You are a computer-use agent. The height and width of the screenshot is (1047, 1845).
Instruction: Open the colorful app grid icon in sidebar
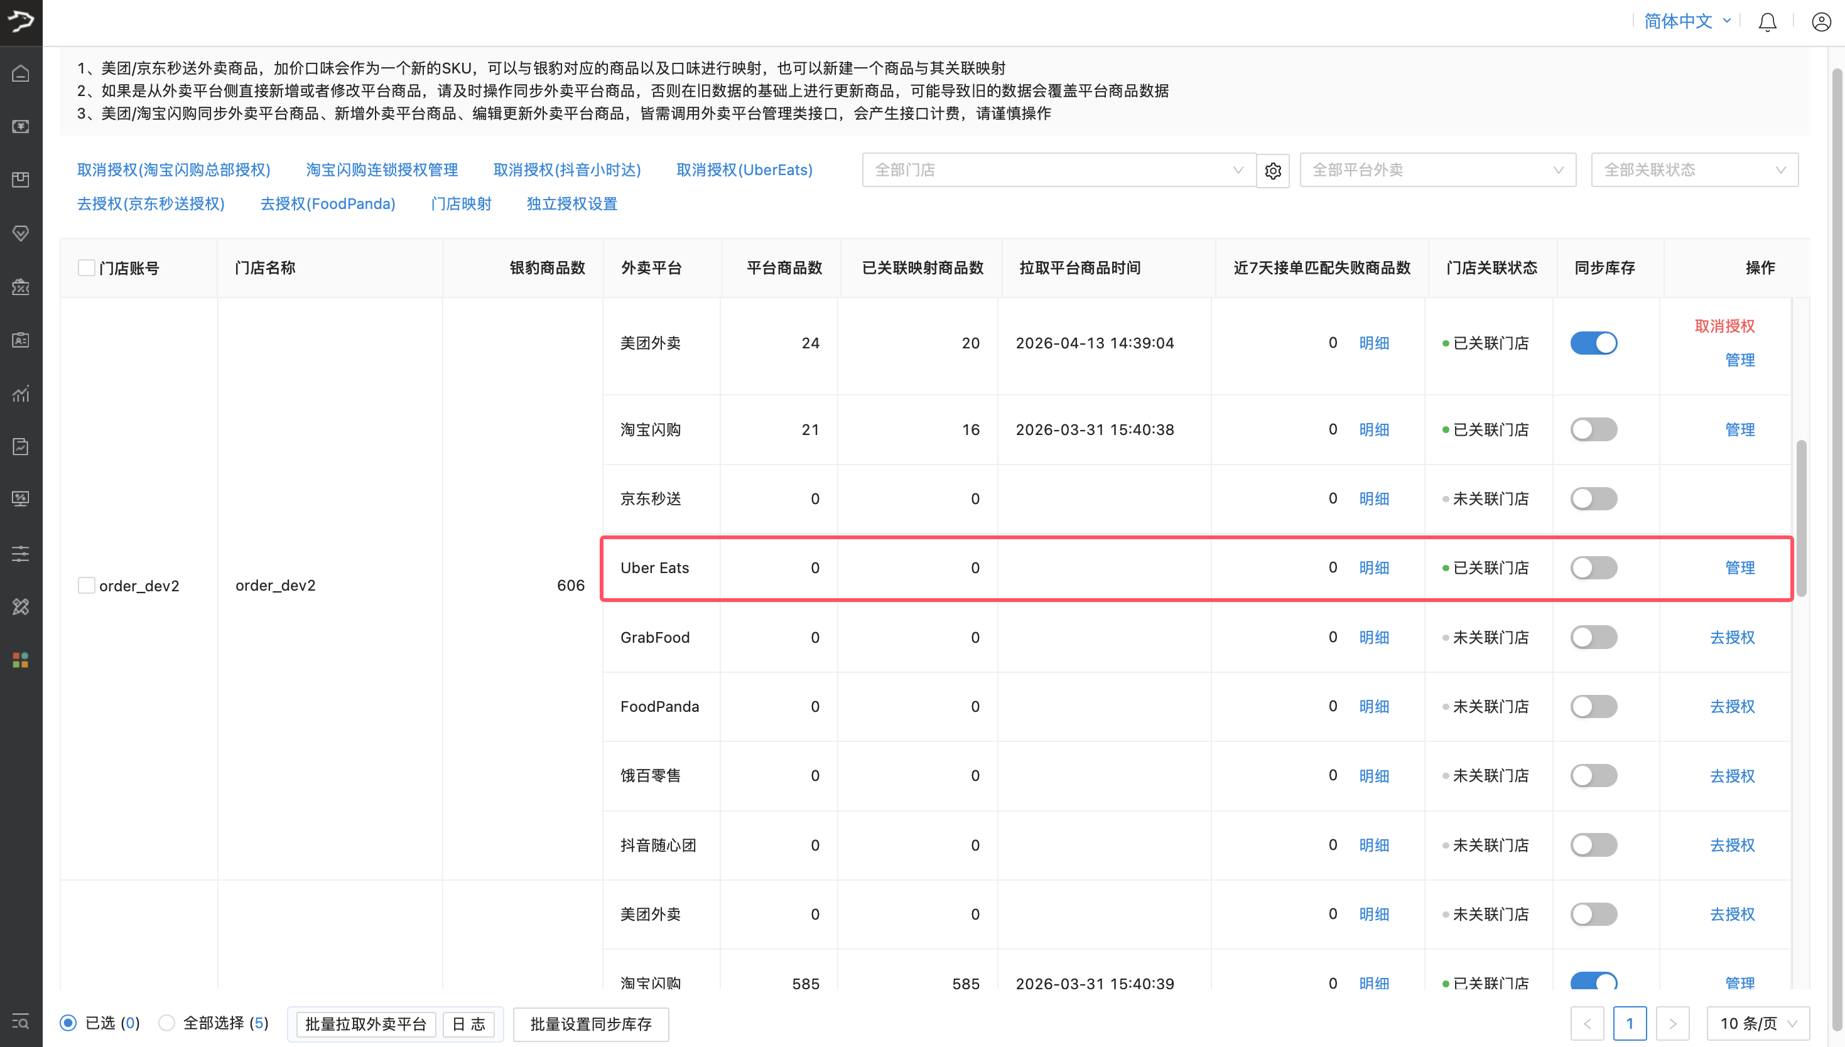point(21,660)
